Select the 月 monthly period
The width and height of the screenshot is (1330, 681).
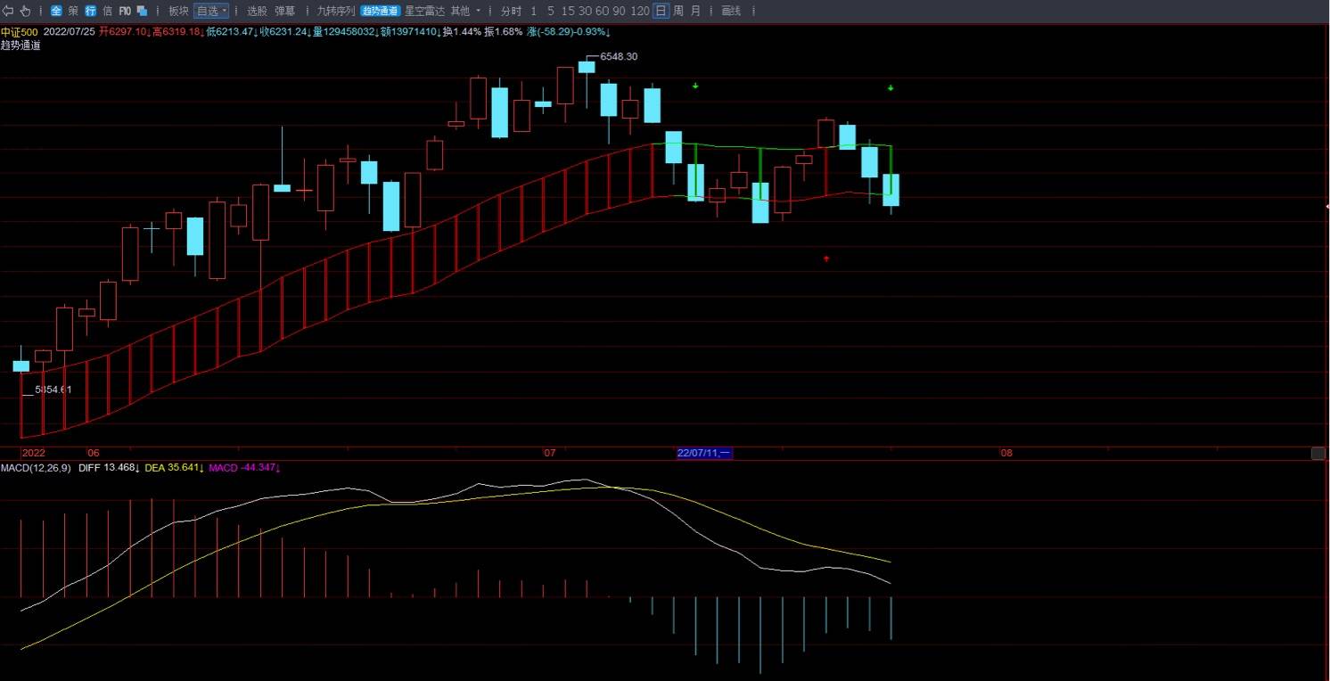[695, 11]
